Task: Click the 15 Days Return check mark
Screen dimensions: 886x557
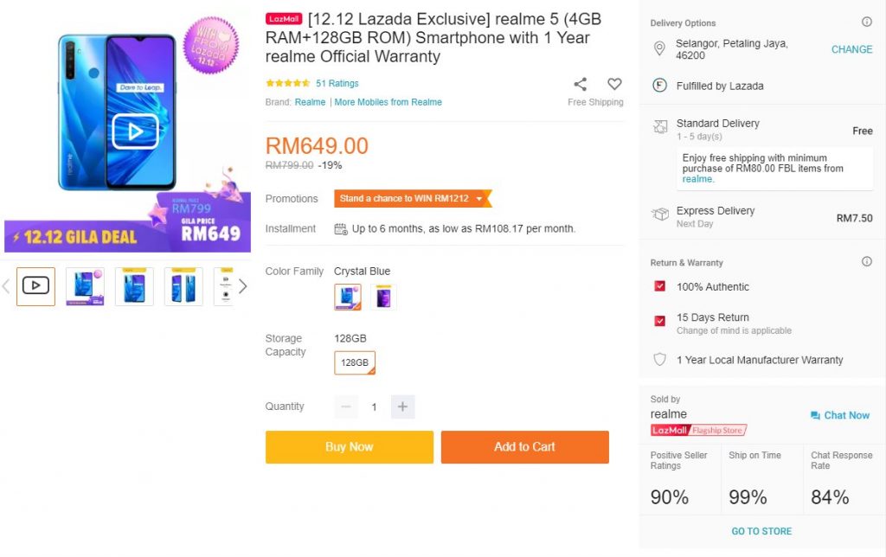Action: coord(660,321)
